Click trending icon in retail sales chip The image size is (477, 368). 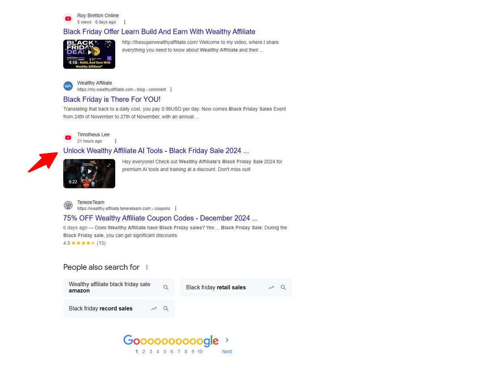tap(271, 287)
